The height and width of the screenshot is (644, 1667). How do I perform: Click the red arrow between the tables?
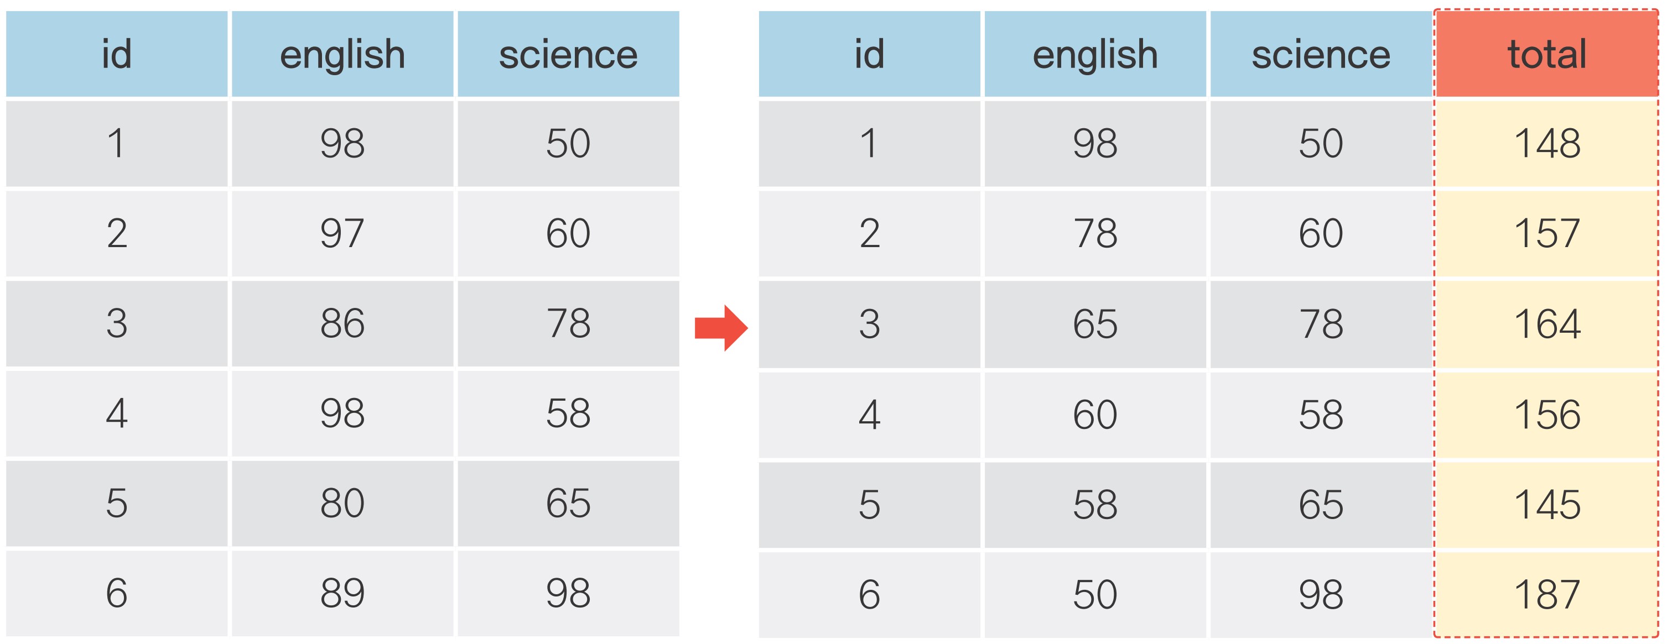pos(720,328)
